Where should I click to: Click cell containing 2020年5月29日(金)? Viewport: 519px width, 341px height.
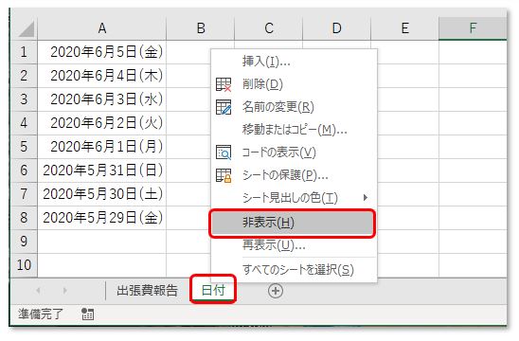(102, 218)
